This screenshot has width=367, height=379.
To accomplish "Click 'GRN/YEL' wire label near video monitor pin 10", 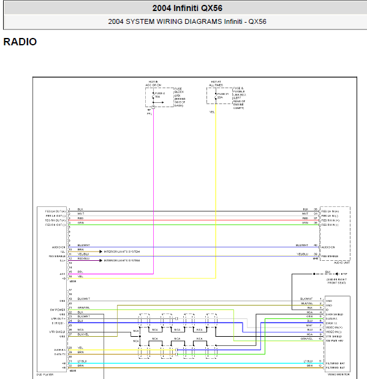I will tap(307, 339).
